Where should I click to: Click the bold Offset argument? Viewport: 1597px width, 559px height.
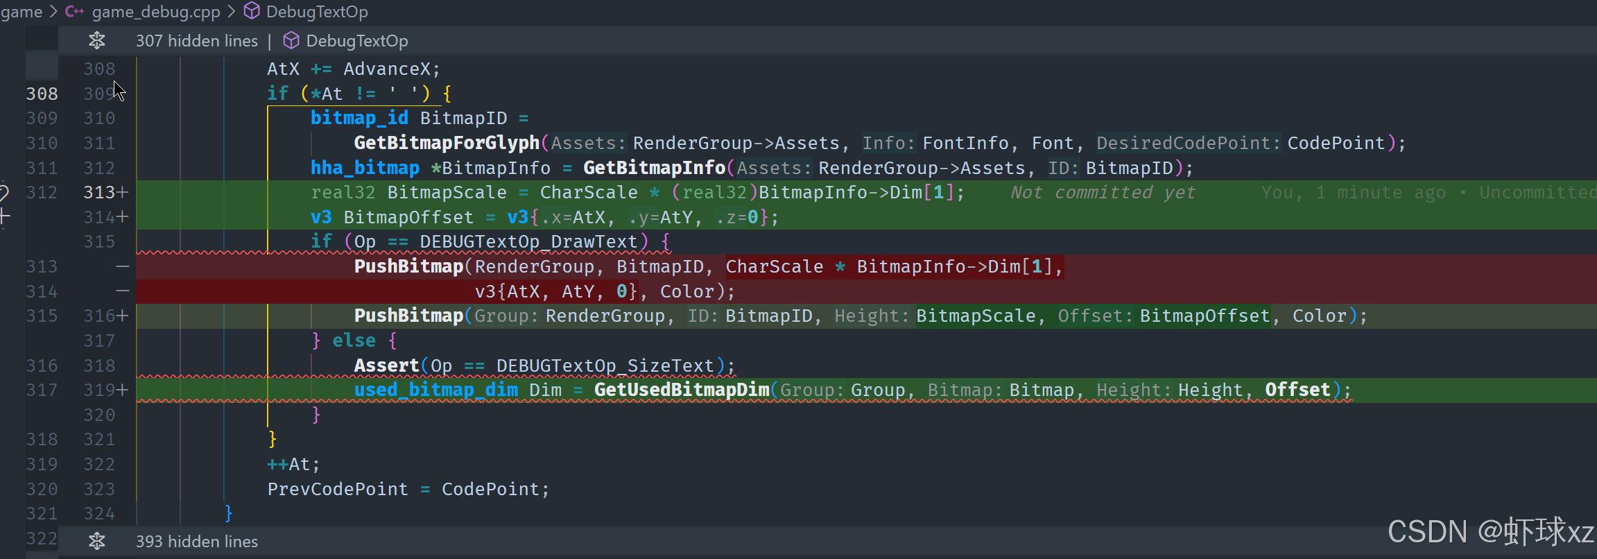click(1297, 390)
